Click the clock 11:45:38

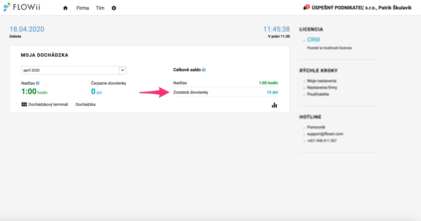pyautogui.click(x=276, y=29)
